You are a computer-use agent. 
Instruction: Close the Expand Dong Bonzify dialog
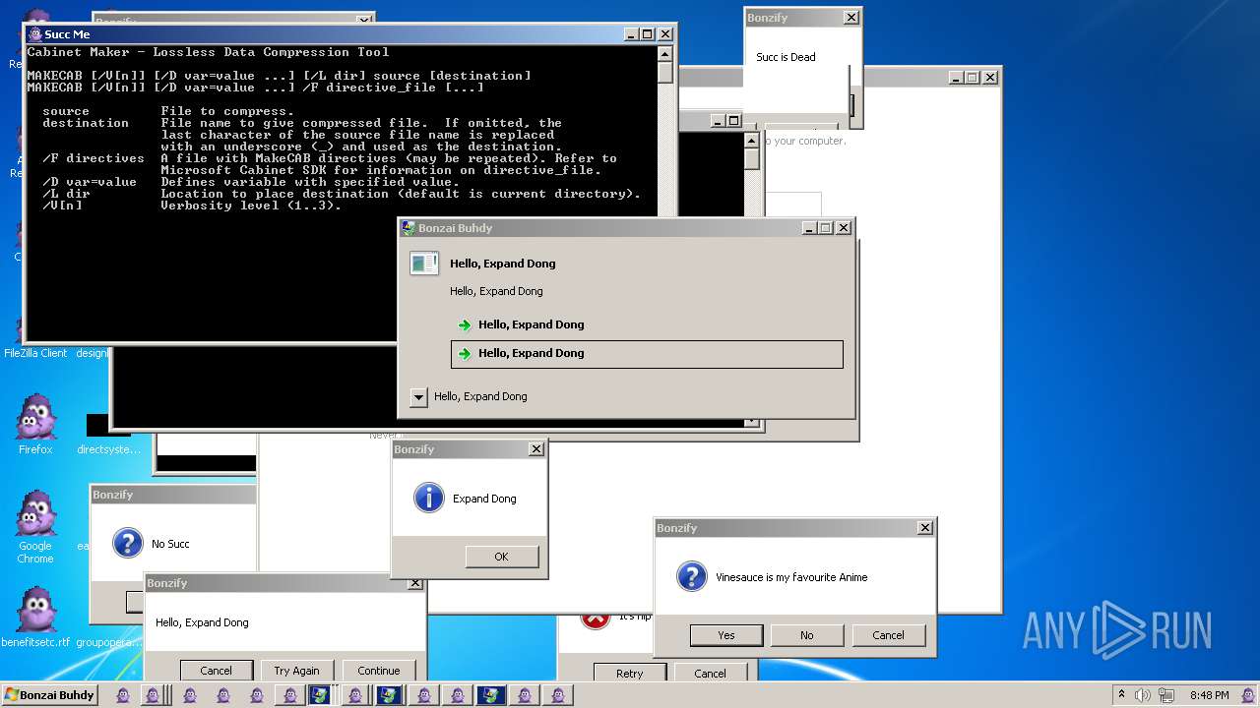[x=536, y=449]
